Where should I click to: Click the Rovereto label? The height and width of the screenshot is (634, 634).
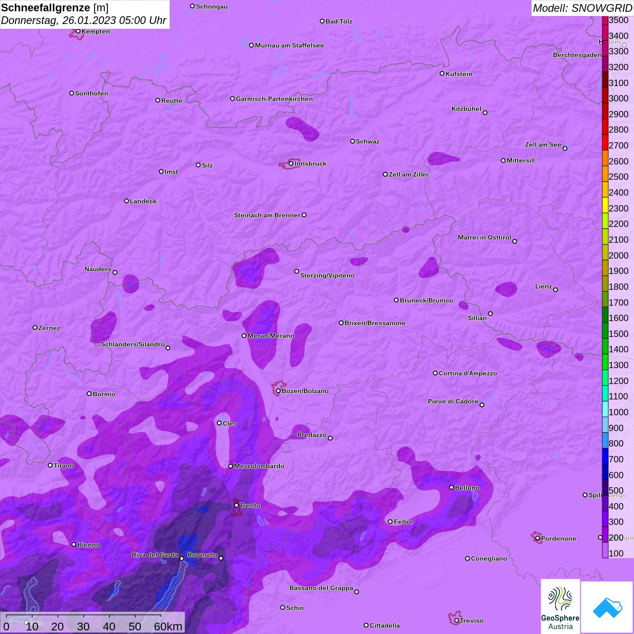tap(202, 555)
